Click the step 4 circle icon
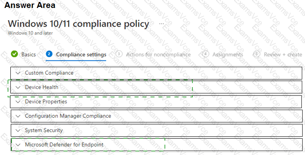The height and width of the screenshot is (155, 305). (206, 54)
